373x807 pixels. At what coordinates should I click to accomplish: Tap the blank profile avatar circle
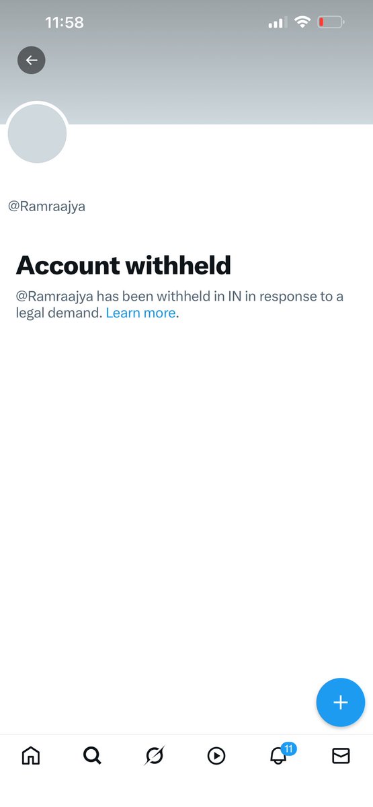click(x=37, y=133)
